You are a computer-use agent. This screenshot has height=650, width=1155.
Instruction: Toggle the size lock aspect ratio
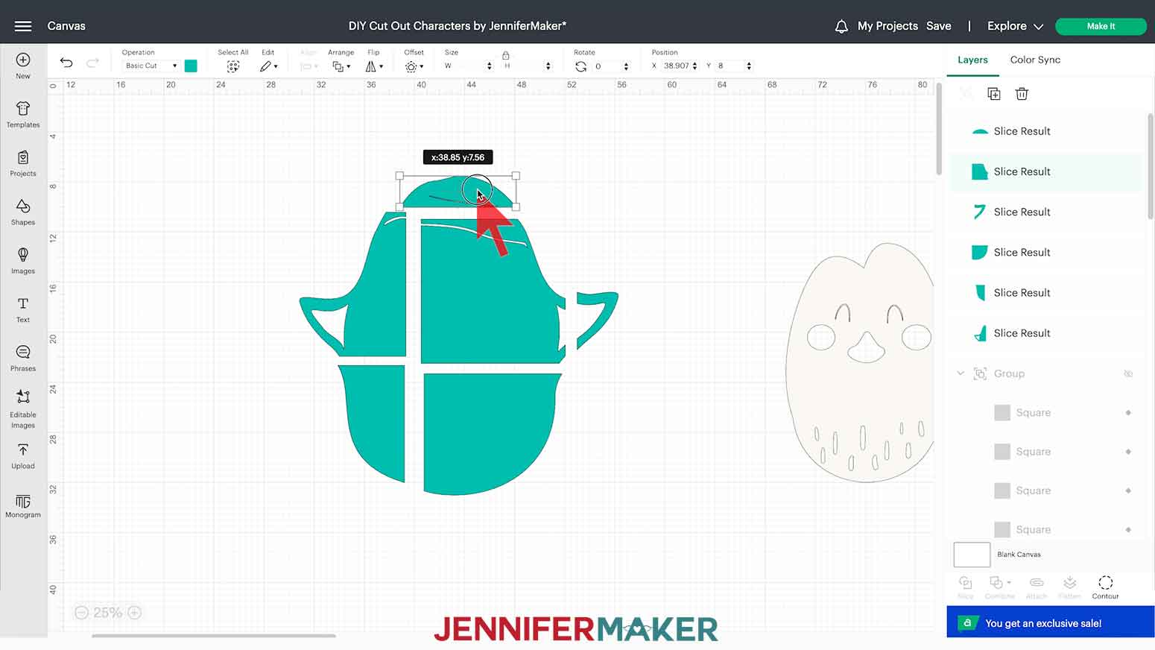click(x=506, y=55)
